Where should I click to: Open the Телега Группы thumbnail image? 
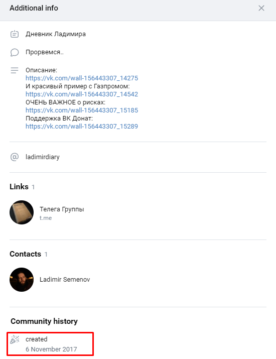[22, 212]
